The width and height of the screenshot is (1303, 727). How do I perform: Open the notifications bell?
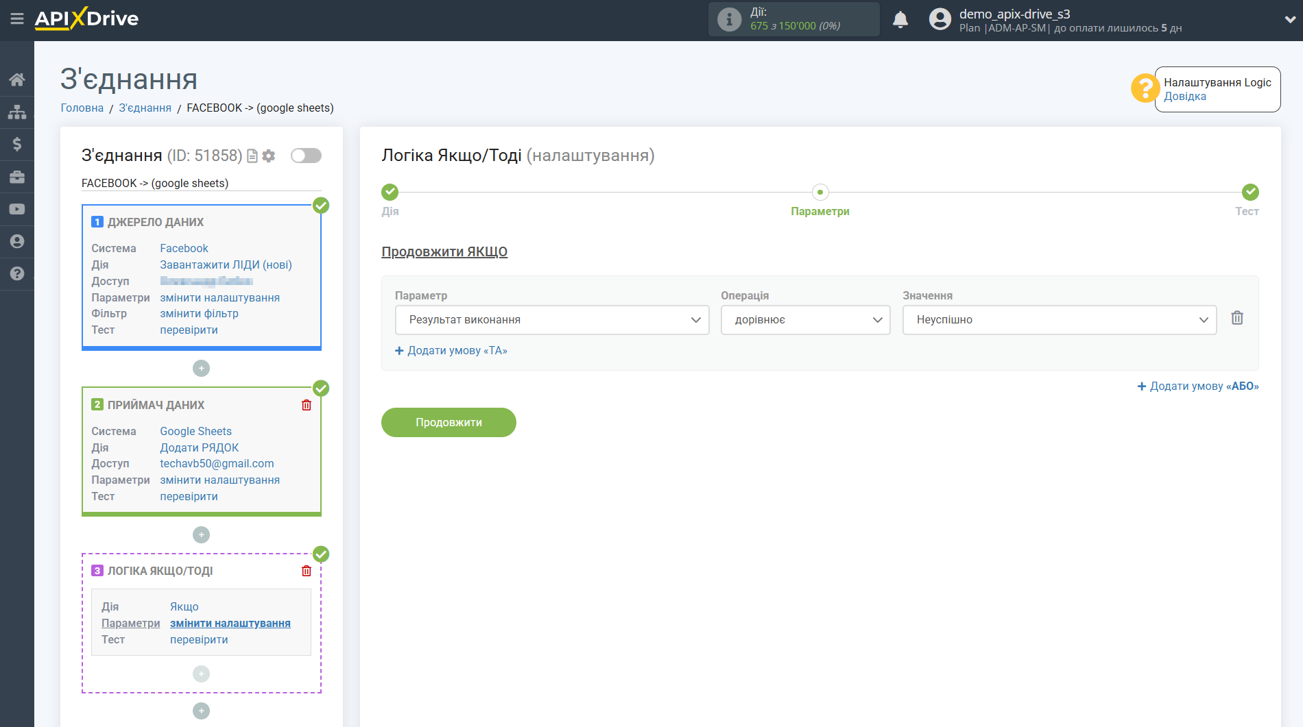tap(900, 20)
